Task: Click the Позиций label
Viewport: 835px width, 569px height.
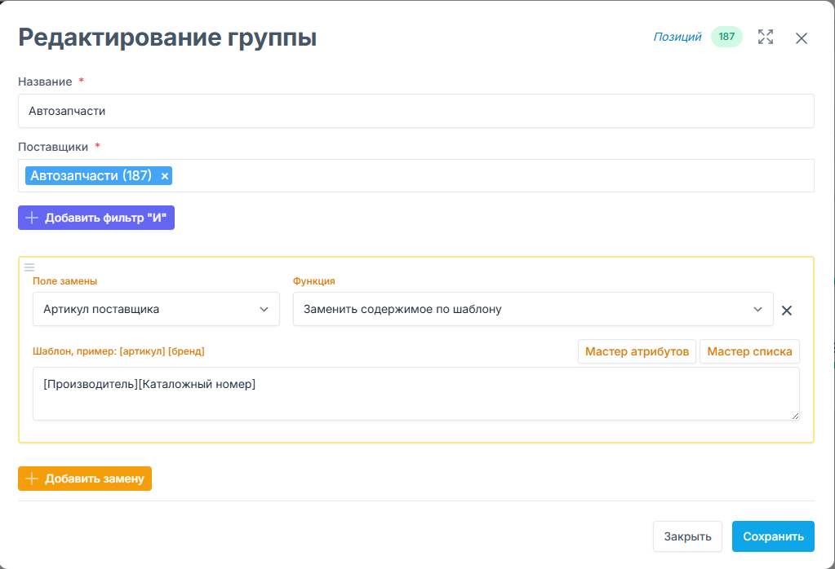Action: pyautogui.click(x=677, y=37)
